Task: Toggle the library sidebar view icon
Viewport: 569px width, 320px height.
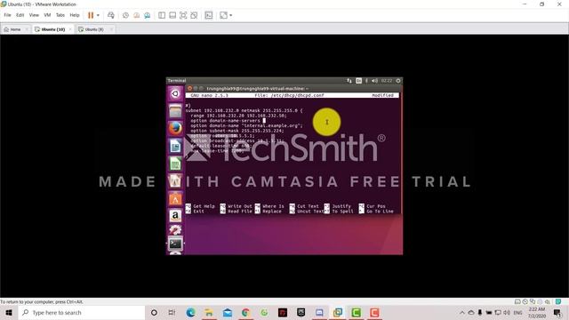Action: pos(162,15)
